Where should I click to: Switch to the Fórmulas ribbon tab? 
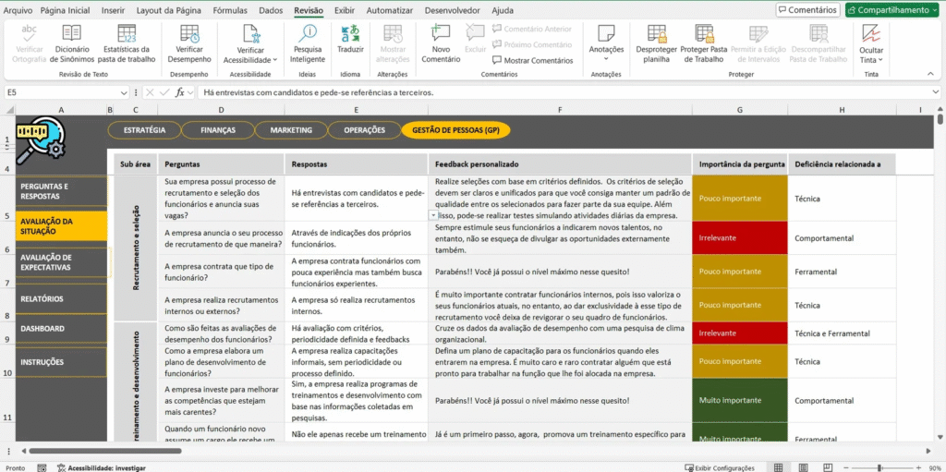click(230, 10)
